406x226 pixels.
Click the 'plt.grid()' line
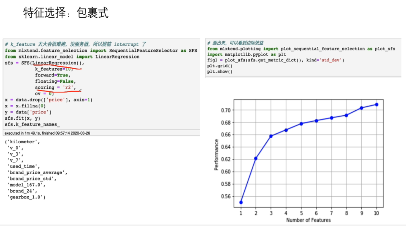tap(220, 66)
